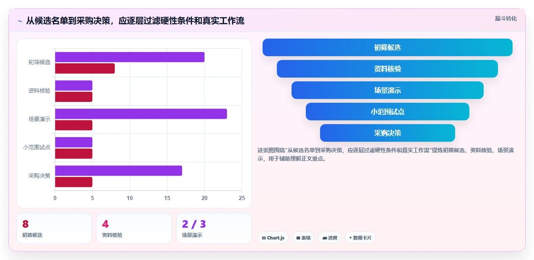Screen dimensions: 534x260
Task: Click the 场景演示 axis label
Action: point(39,119)
